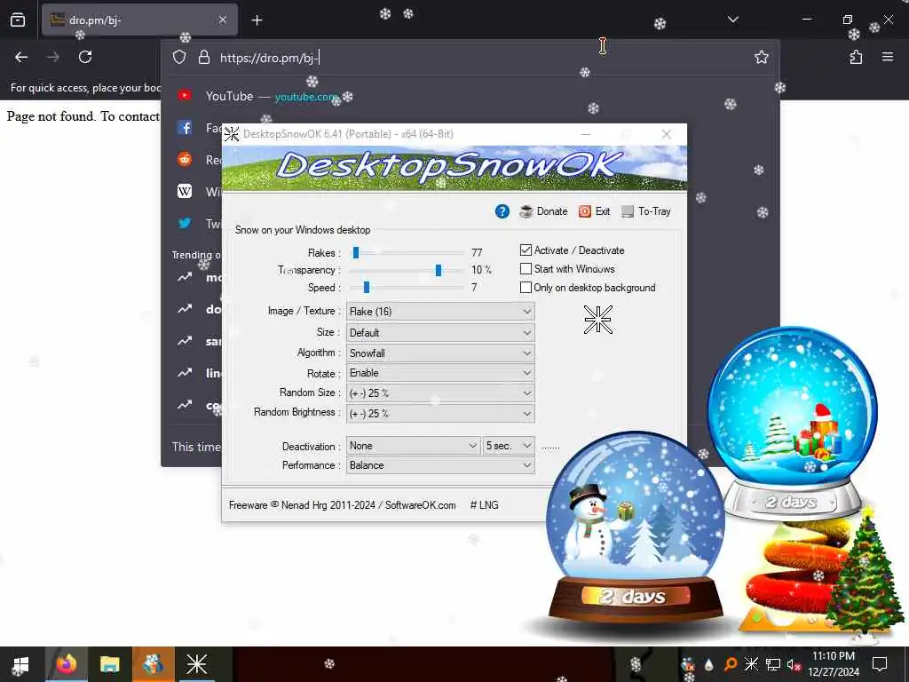
Task: Send DesktopSnowOK to tray with To-Tray icon
Action: click(x=628, y=211)
